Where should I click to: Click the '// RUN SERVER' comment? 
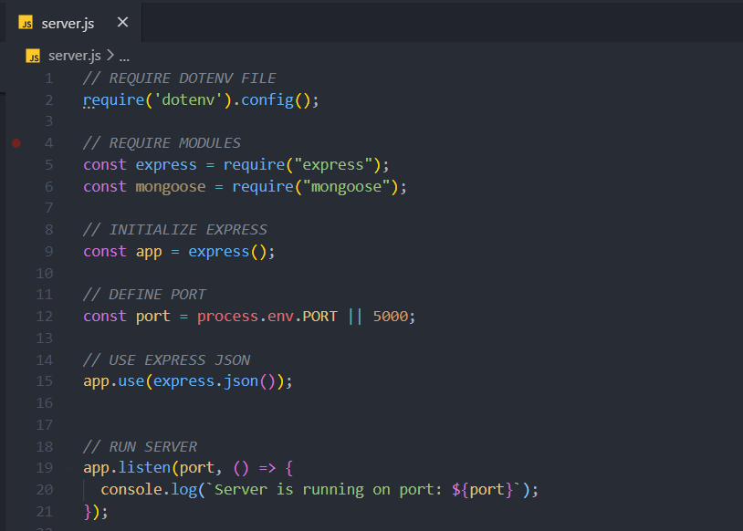140,446
